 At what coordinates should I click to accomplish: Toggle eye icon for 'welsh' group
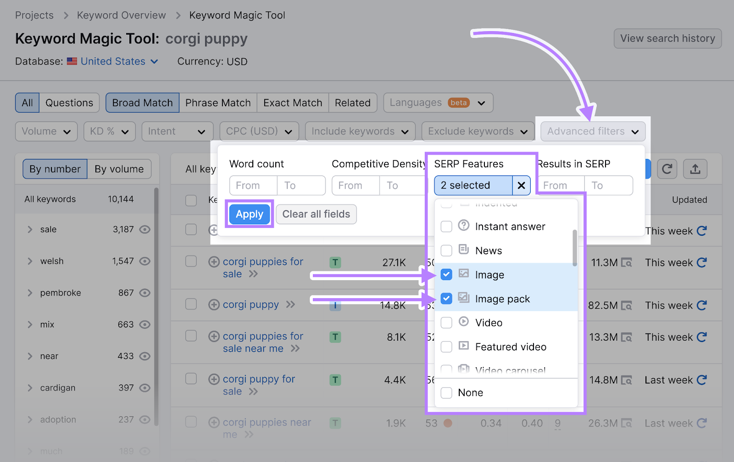tap(145, 261)
